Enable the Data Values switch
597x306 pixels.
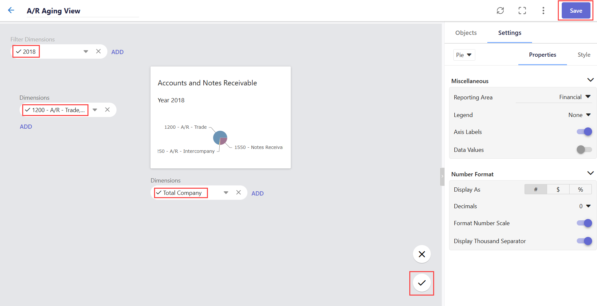tap(584, 150)
